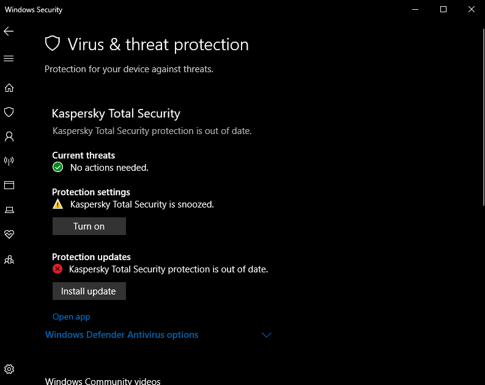The image size is (485, 385).
Task: Open the hamburger navigation menu
Action: [9, 59]
